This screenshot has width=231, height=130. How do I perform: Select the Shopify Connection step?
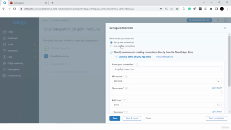click(60, 56)
